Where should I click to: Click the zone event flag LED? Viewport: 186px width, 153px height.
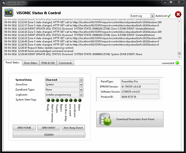pyautogui.click(x=71, y=100)
